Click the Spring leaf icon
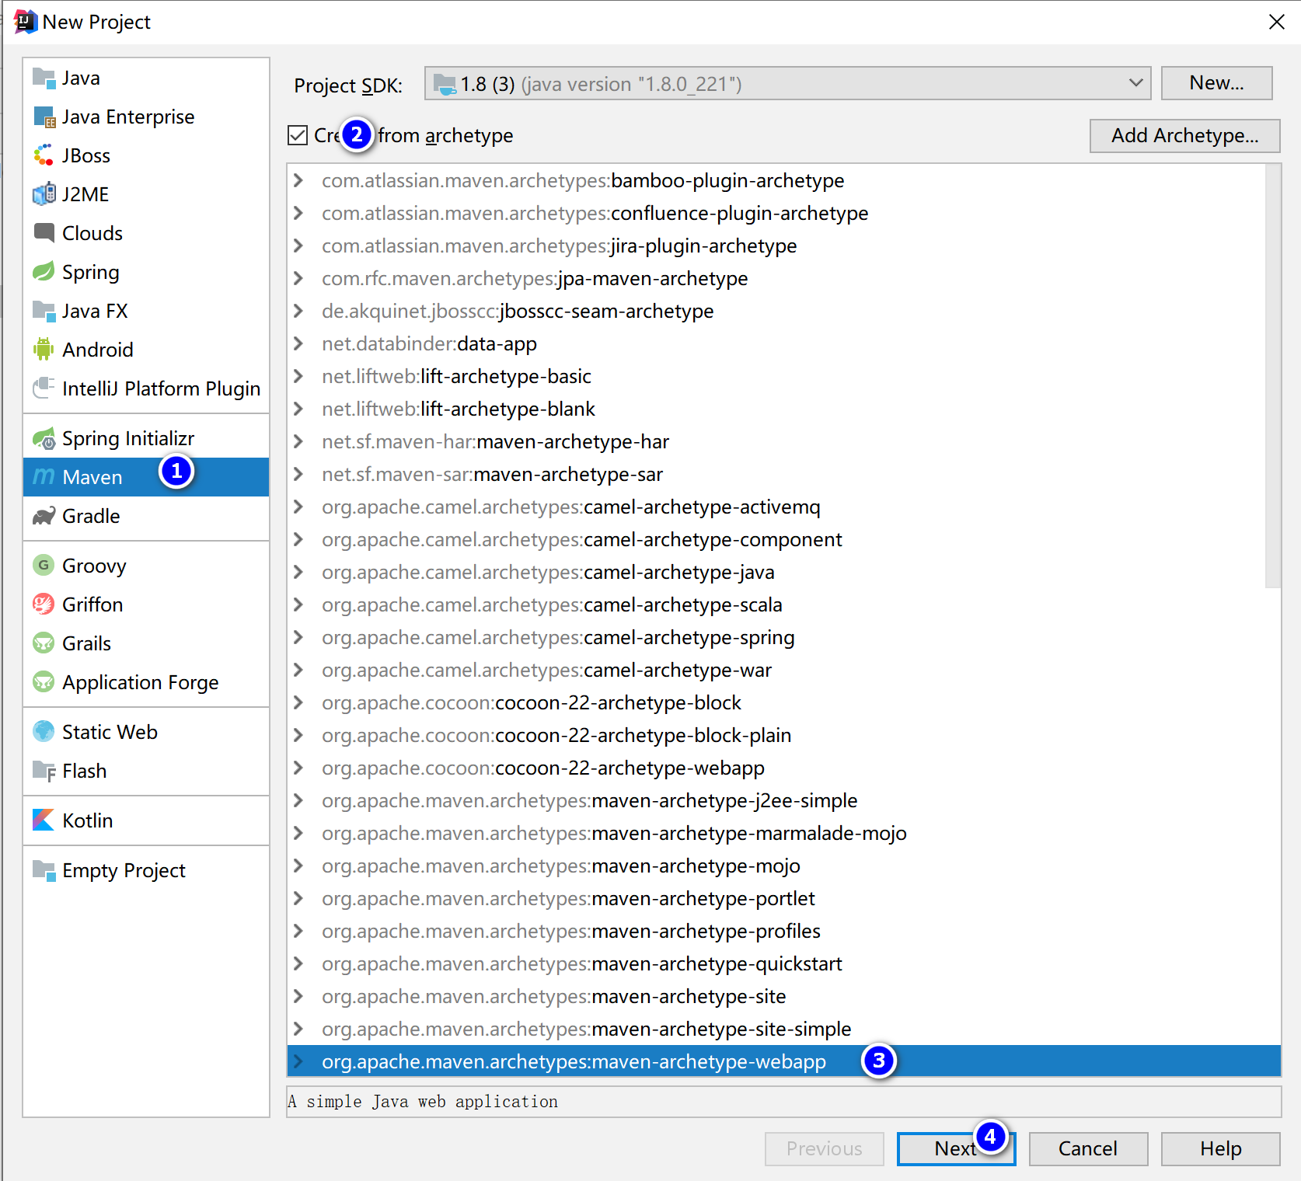1301x1181 pixels. tap(44, 272)
